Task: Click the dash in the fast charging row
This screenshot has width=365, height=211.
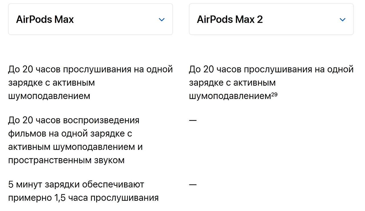Action: click(x=193, y=185)
